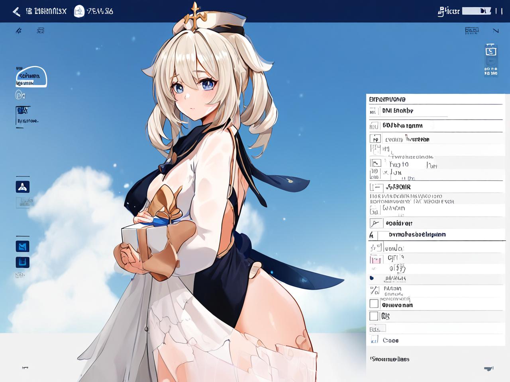
Task: Click the stylized label left of header slider
Action: click(449, 11)
